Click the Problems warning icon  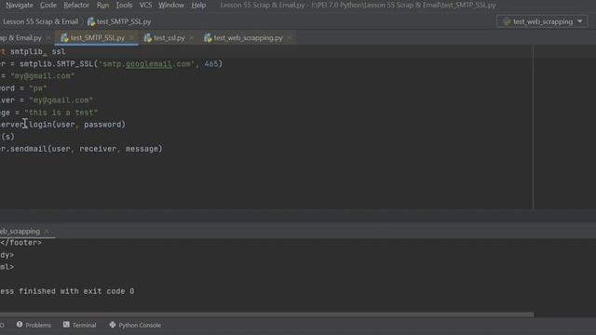(x=20, y=325)
